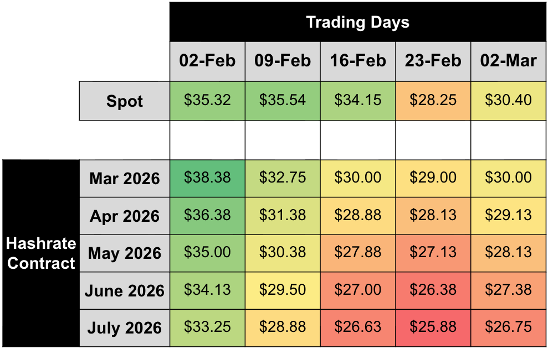Screen dimensions: 548x349
Task: Click the Apr 2026 row label
Action: [x=125, y=216]
